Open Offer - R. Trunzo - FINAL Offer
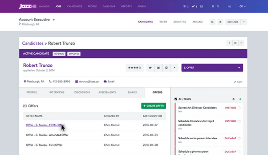268x155 pixels. pos(45,125)
